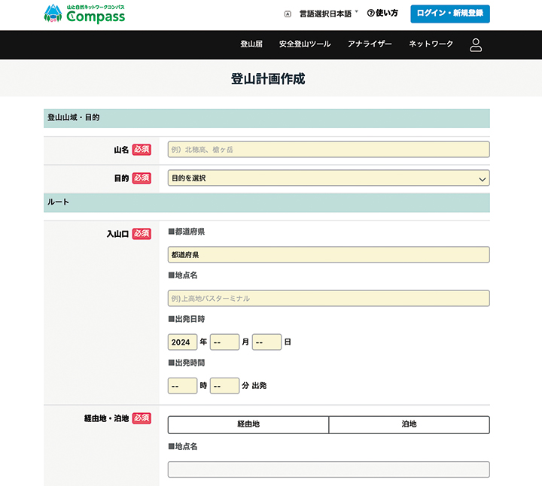This screenshot has width=542, height=486.
Task: Click the 経由地 地点名 input field
Action: click(328, 469)
